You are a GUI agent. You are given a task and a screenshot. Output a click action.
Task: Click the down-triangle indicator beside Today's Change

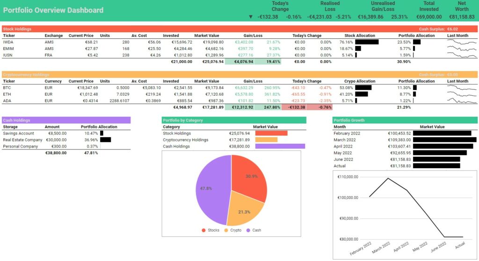coord(251,17)
